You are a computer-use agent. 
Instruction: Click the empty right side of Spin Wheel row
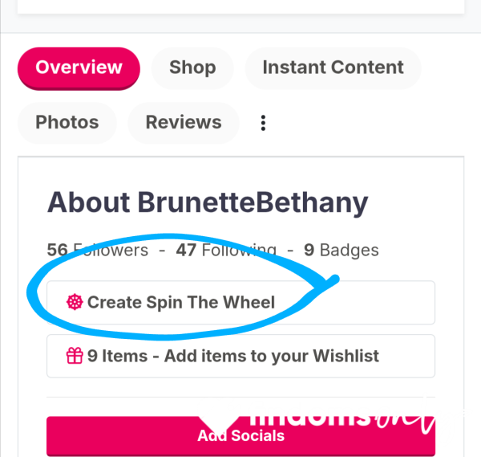383,303
